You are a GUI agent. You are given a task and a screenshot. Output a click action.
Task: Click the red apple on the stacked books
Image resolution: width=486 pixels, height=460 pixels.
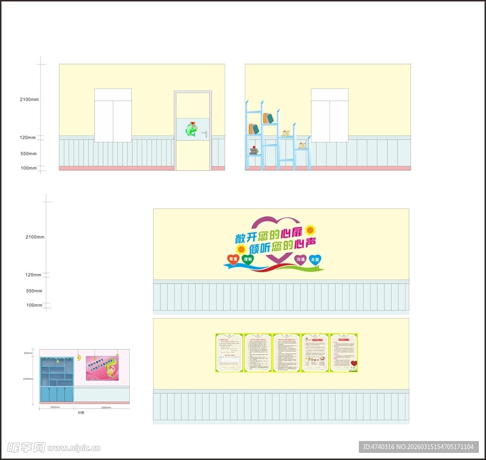tap(254, 147)
